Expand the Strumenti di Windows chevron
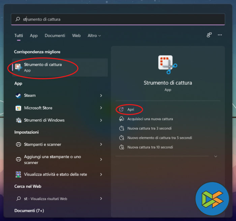This screenshot has width=236, height=221. tap(101, 120)
